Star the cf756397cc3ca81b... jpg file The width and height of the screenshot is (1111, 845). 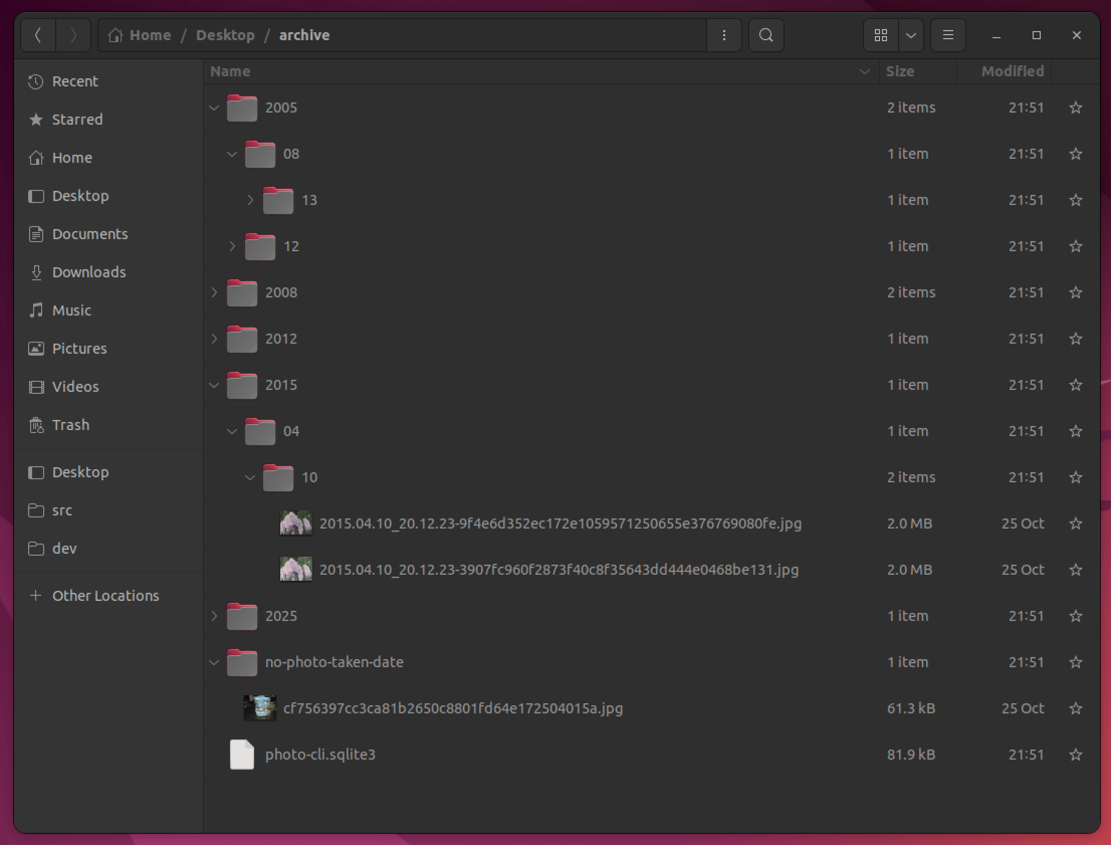coord(1076,709)
